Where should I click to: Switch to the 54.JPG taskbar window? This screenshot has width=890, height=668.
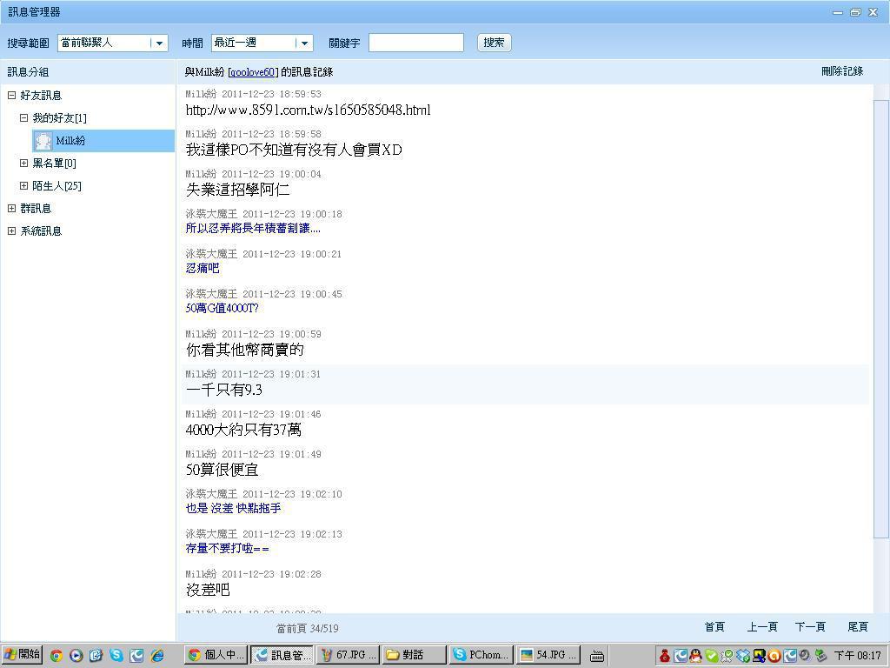pos(549,655)
